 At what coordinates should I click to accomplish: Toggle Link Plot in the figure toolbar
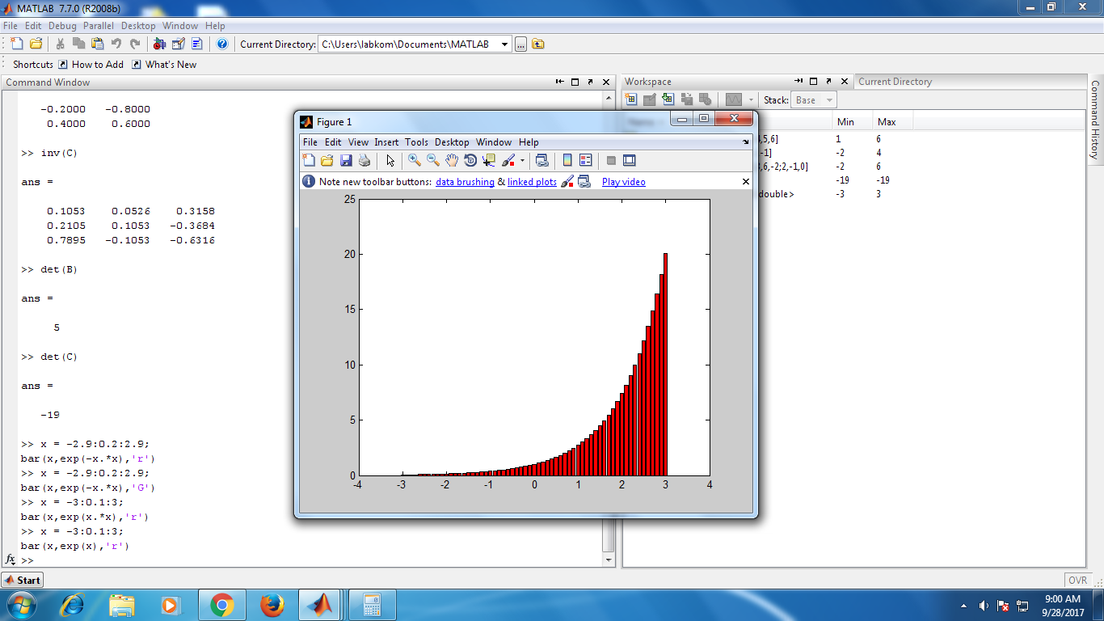(x=542, y=160)
